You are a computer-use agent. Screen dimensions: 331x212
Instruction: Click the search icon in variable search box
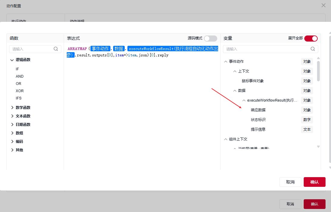(312, 49)
